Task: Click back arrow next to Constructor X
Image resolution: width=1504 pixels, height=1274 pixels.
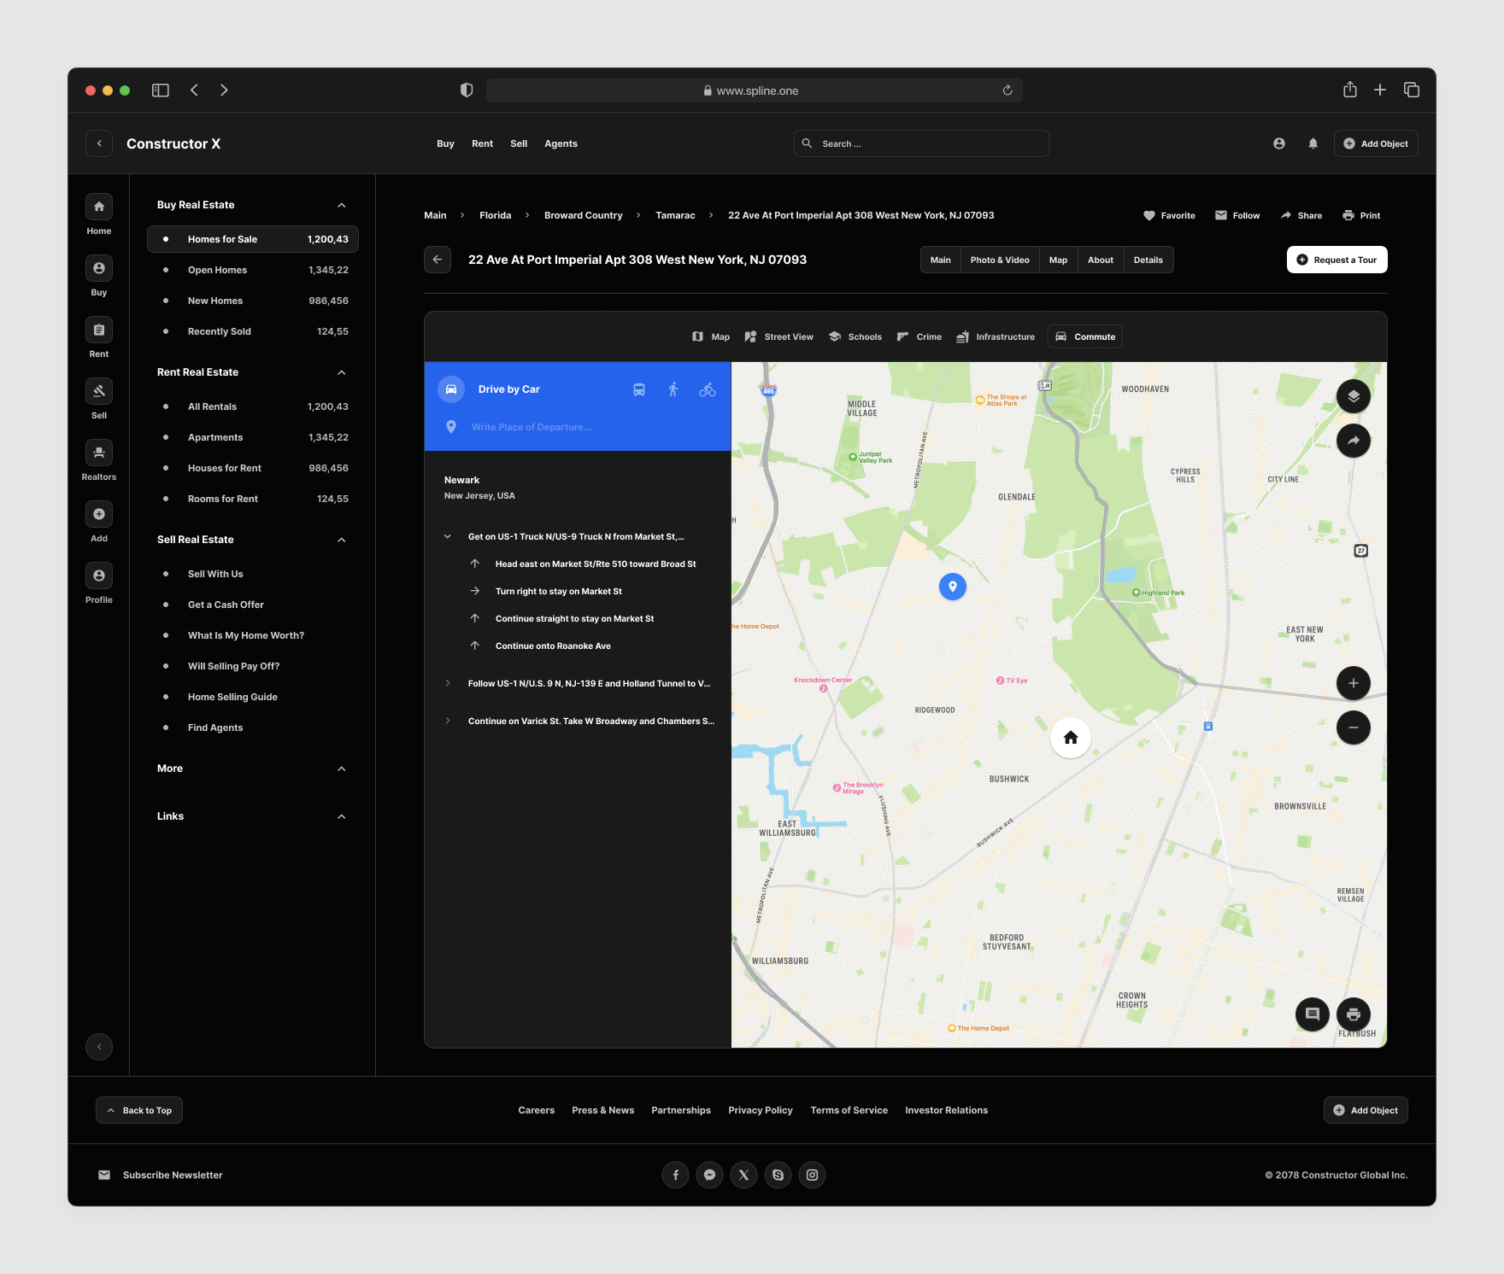Action: pos(99,143)
